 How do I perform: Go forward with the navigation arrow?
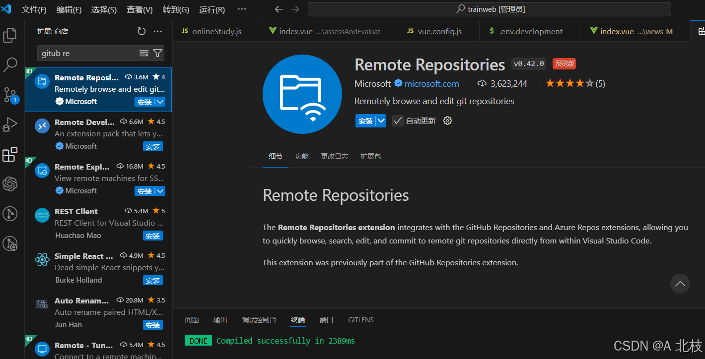pyautogui.click(x=295, y=9)
